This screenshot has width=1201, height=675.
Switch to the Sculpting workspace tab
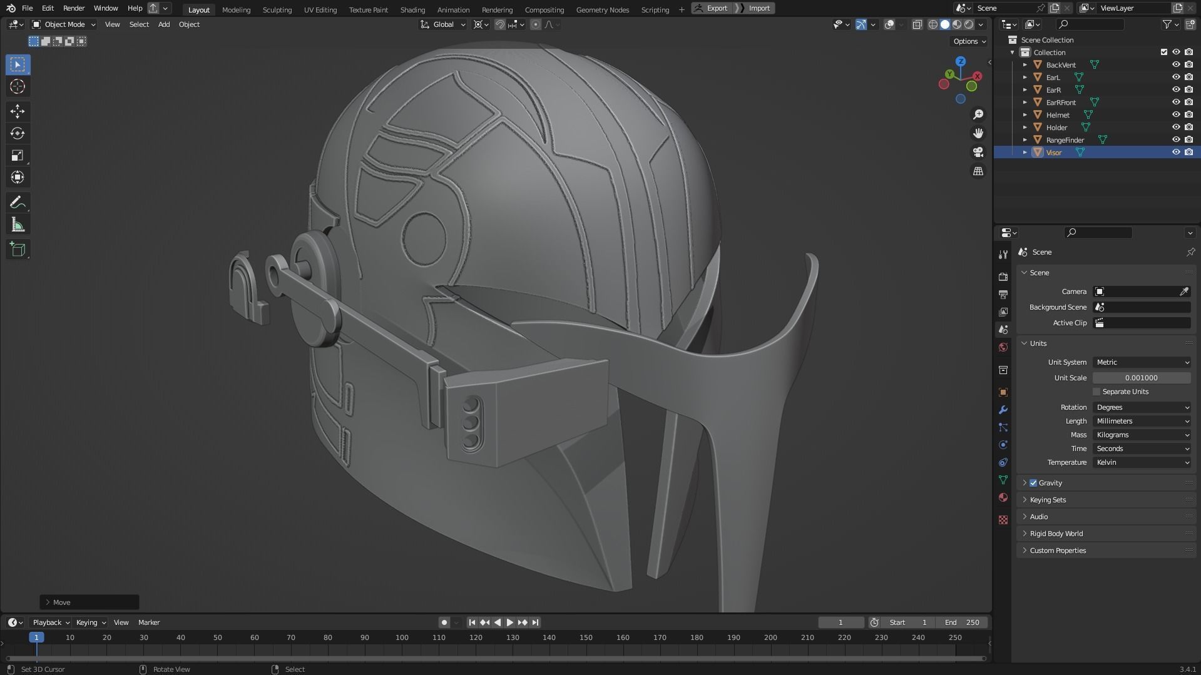click(277, 9)
